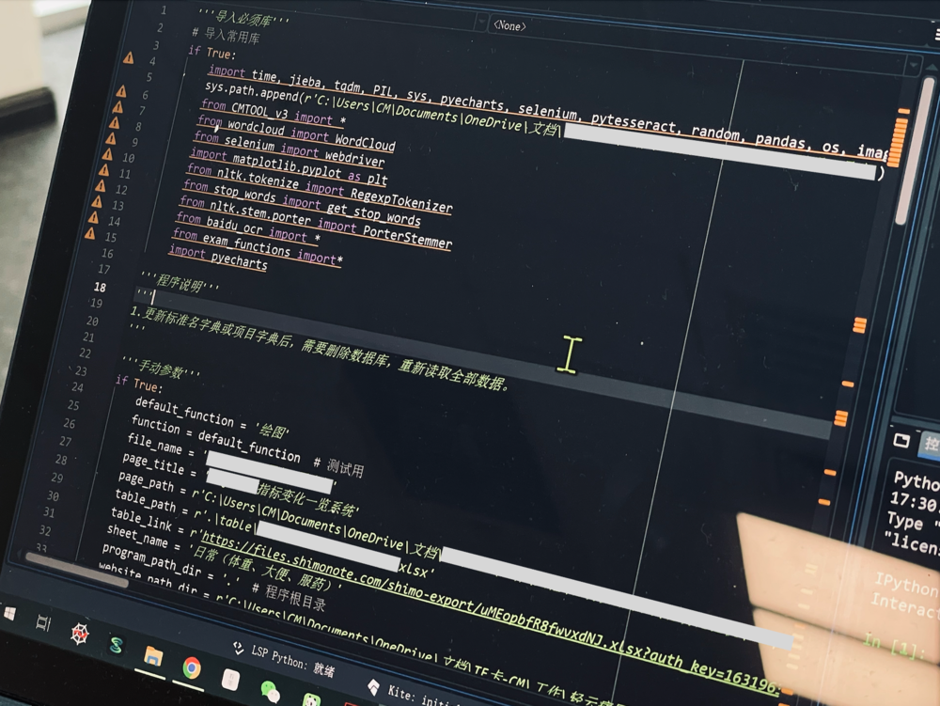Screen dimensions: 940x706
Task: Click the '手动参数' docstring line
Action: [x=161, y=367]
